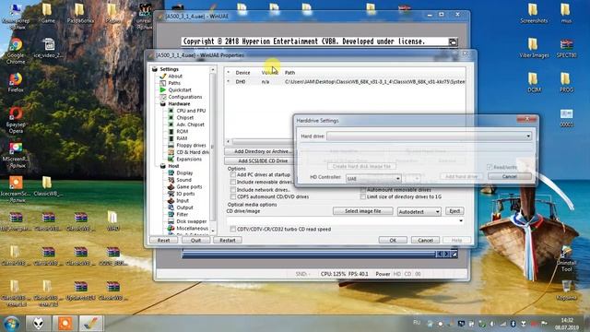Select Sound speaker icon
This screenshot has width=590, height=332.
(x=171, y=180)
